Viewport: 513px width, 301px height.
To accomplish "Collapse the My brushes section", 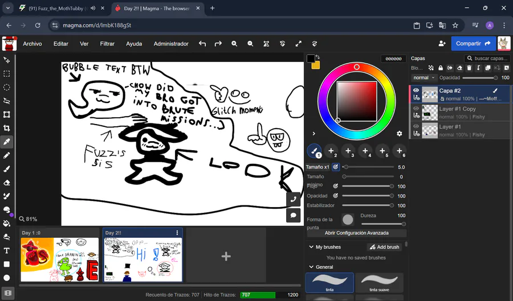I will tap(311, 247).
